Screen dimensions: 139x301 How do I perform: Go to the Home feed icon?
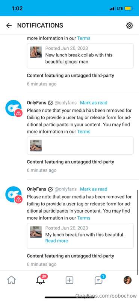coord(12,280)
